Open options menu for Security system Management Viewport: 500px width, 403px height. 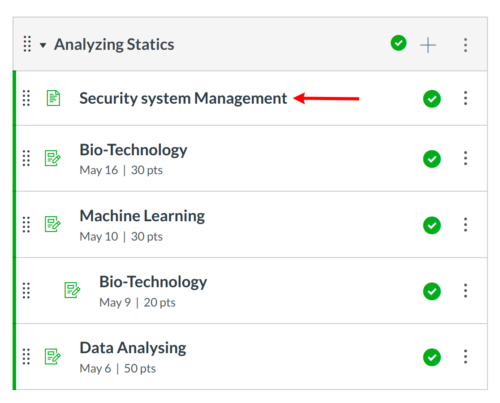[x=466, y=98]
